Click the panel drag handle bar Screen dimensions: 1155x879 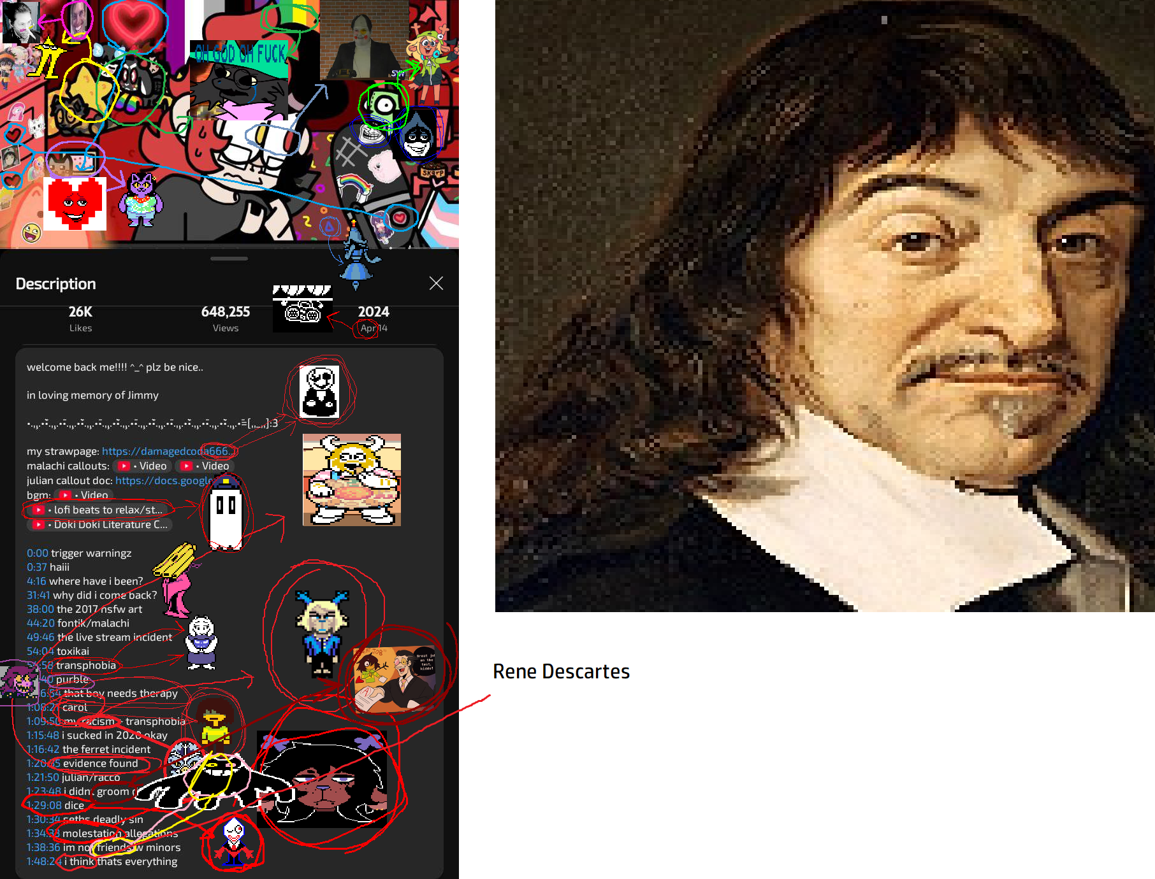[x=229, y=259]
